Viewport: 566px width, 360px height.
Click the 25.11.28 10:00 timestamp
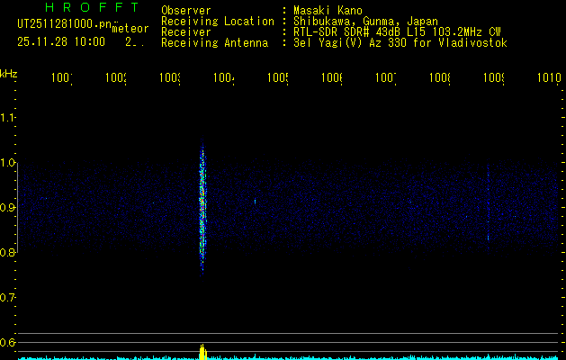[60, 41]
